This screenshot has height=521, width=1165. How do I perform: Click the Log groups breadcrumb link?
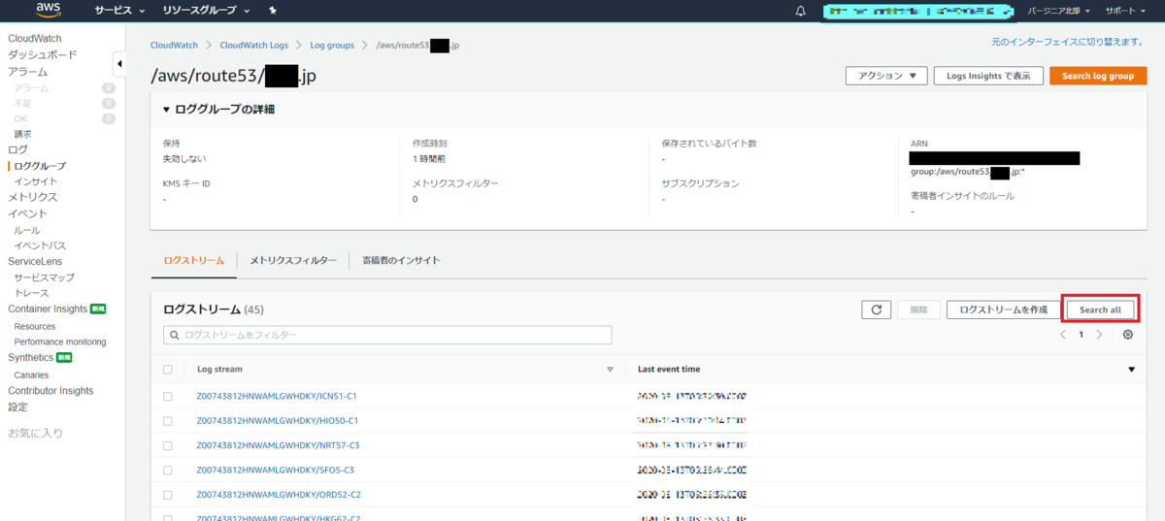click(x=332, y=45)
